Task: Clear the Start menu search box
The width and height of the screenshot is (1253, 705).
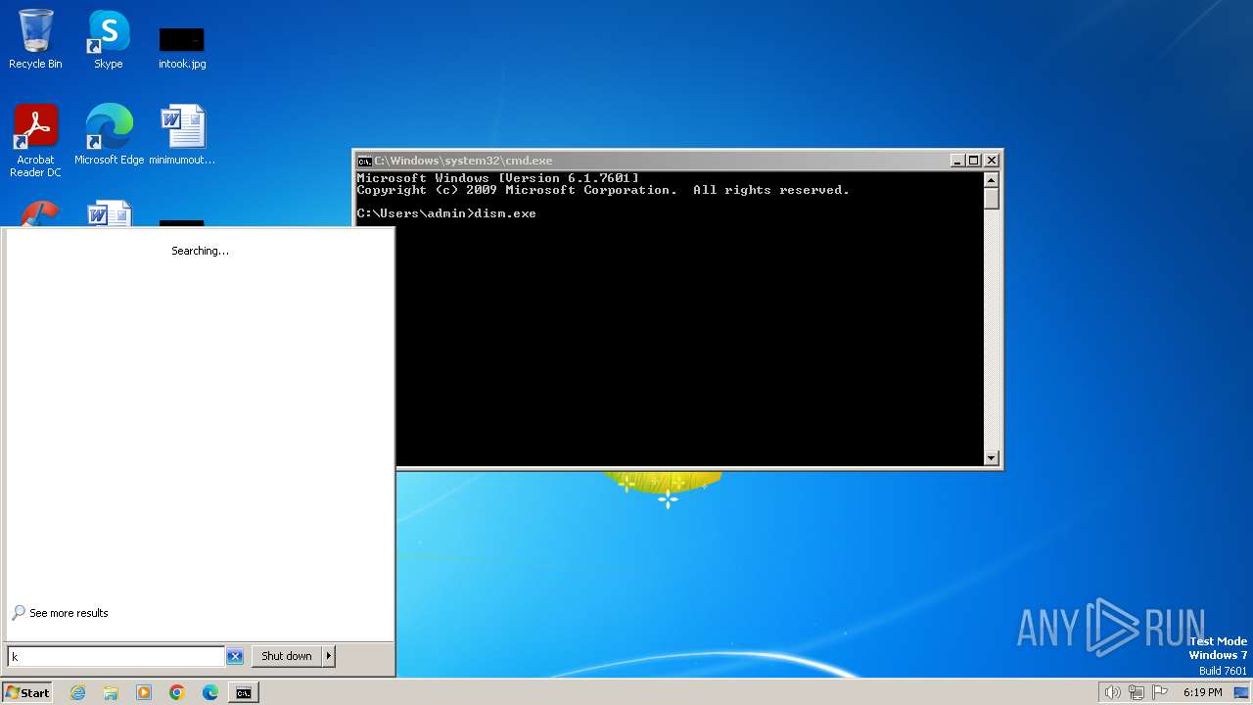Action: tap(235, 656)
